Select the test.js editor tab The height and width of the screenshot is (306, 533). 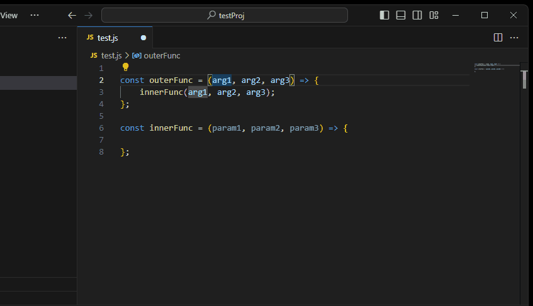(x=115, y=38)
